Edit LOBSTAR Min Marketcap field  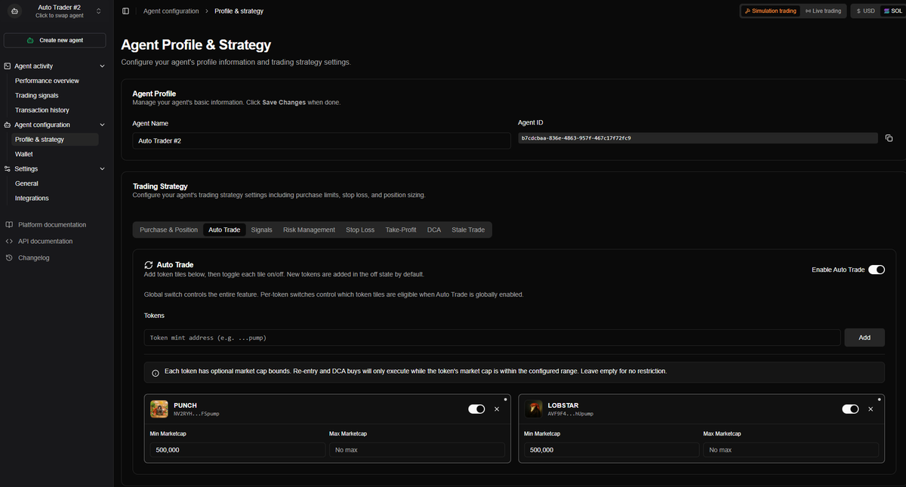612,450
